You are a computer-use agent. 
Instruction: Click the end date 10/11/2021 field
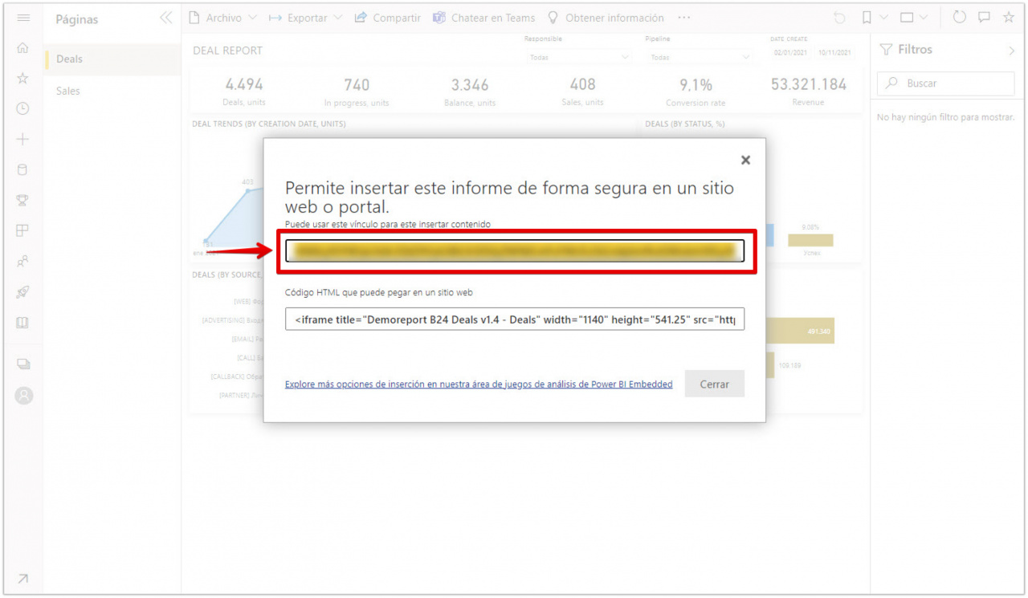coord(834,52)
